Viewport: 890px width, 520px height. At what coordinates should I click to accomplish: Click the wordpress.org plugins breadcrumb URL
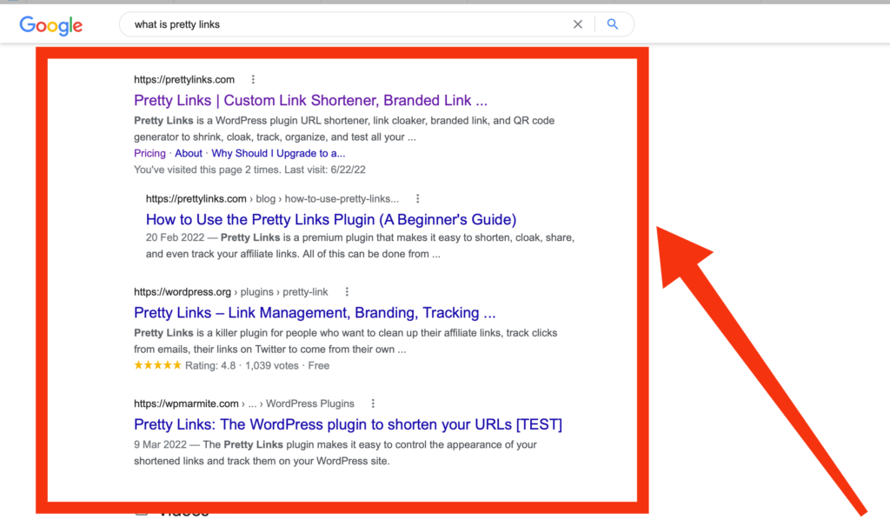tap(231, 292)
